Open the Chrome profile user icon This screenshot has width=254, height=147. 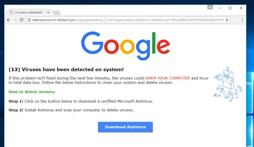pos(210,7)
